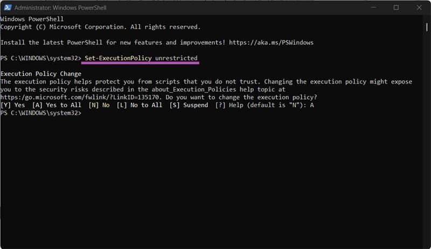This screenshot has width=431, height=249.
Task: Click the '[N] No' option
Action: [x=99, y=105]
